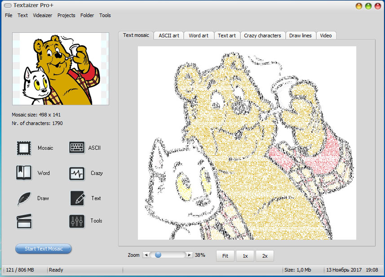Select the Mosaic stamp icon
Screen dimensions: 385x277
[24, 148]
